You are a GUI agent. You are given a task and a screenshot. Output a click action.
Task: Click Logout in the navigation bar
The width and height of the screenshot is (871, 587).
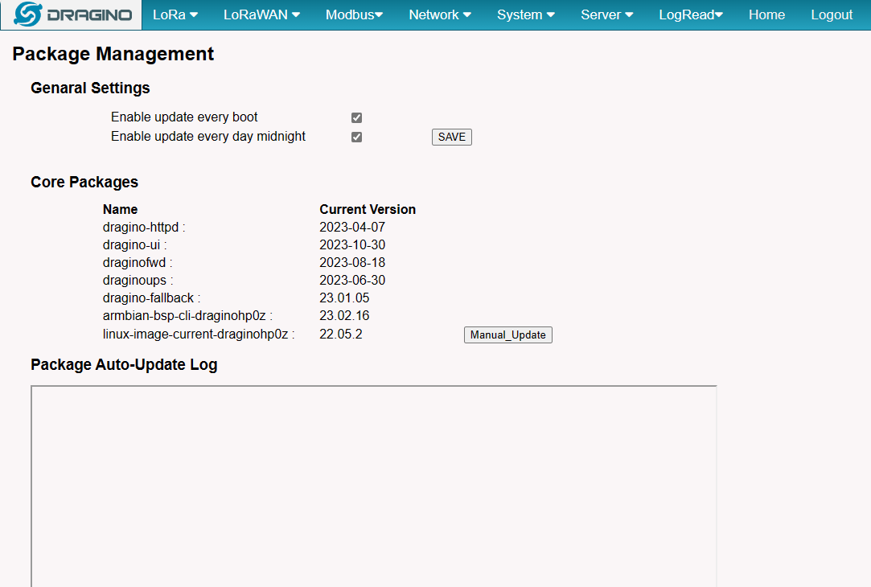832,15
